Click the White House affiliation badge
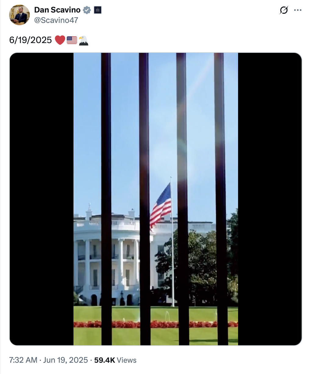 [98, 10]
